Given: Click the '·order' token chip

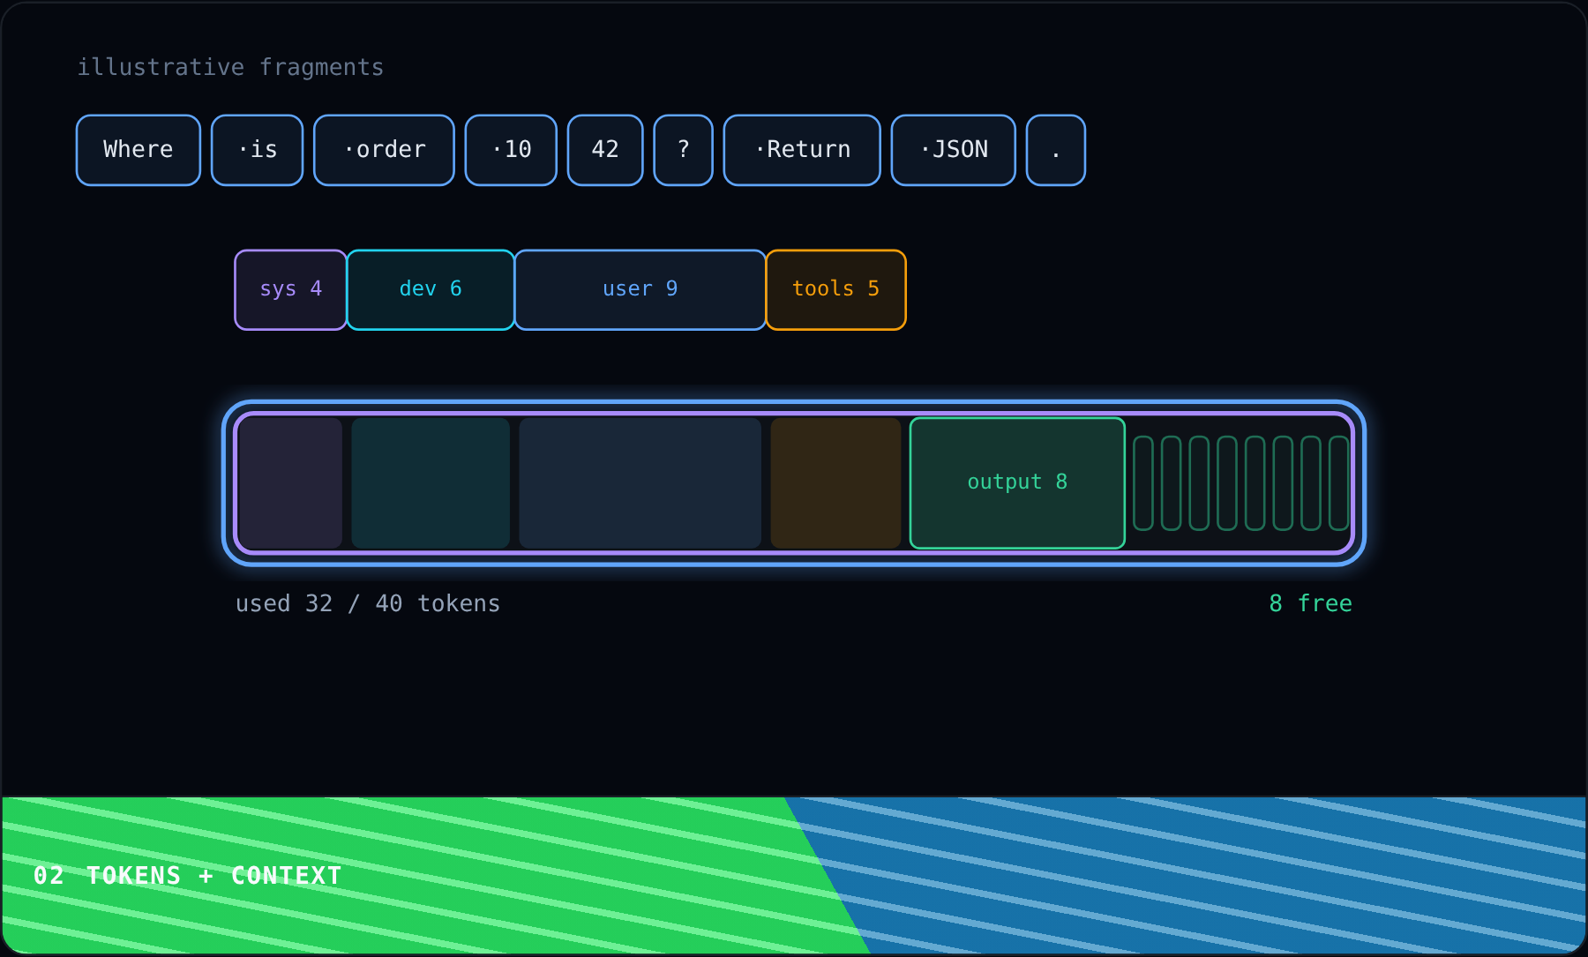Looking at the screenshot, I should click(x=385, y=150).
